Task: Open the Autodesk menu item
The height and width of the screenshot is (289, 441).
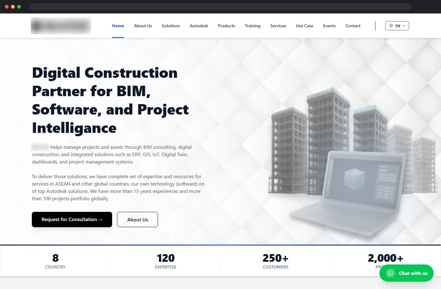Action: click(x=199, y=26)
